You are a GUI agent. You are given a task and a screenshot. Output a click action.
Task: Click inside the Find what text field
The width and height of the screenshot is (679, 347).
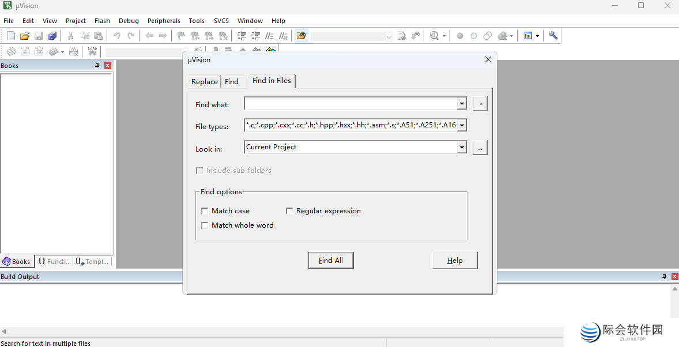[350, 104]
